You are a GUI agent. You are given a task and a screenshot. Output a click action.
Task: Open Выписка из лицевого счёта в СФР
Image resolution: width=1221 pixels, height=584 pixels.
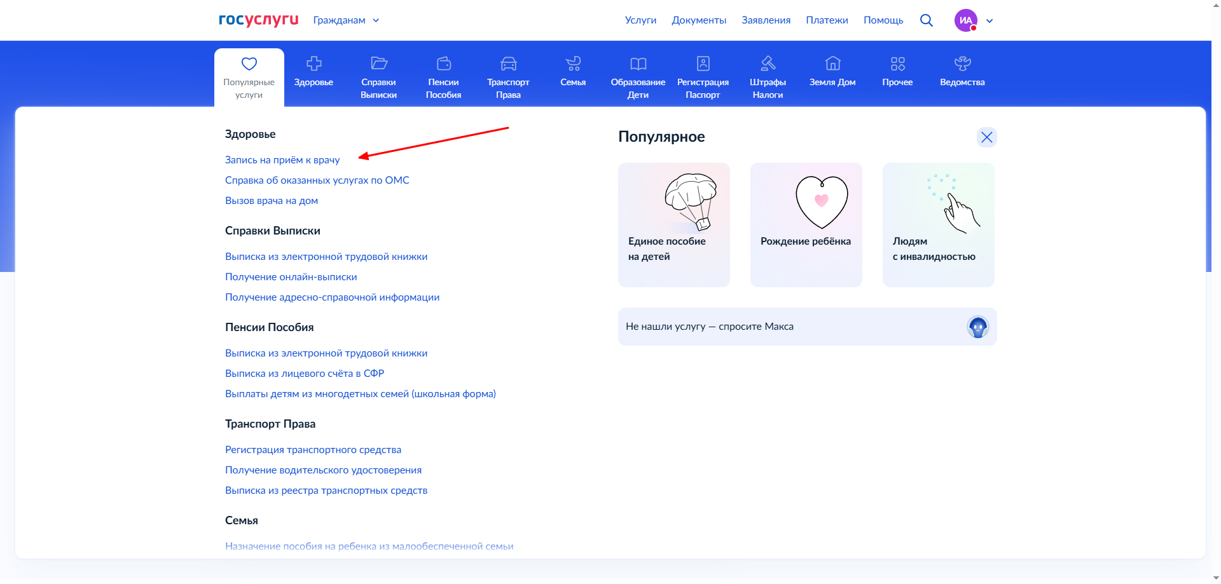pos(305,374)
